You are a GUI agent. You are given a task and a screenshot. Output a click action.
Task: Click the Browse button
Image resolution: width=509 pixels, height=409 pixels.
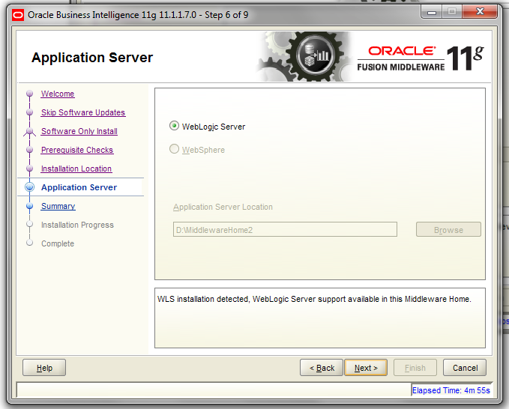pyautogui.click(x=448, y=230)
